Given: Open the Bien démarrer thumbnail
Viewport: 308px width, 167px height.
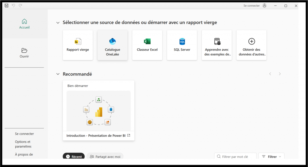Looking at the screenshot, I should point(99,111).
